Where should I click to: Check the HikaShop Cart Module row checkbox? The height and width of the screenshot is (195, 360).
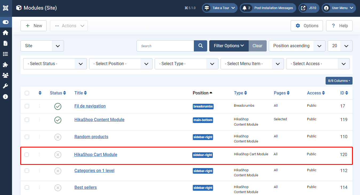click(27, 155)
